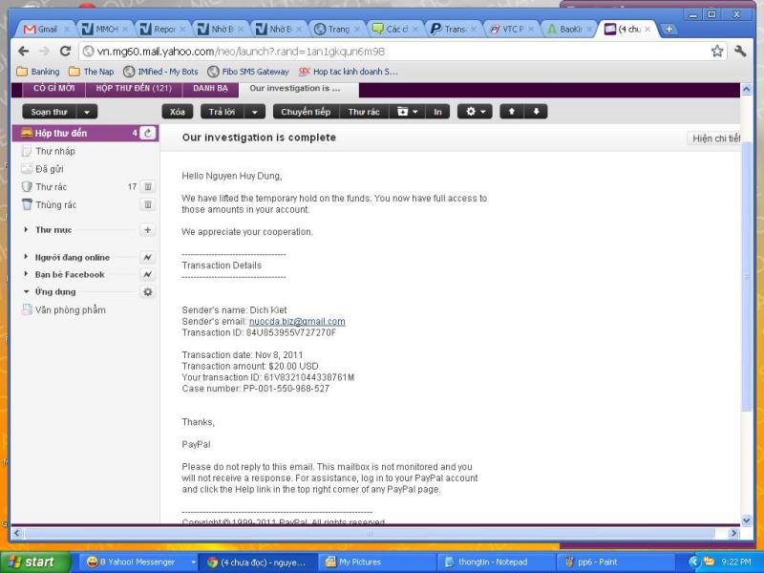
Task: Expand the Người đang online section
Action: (26, 257)
